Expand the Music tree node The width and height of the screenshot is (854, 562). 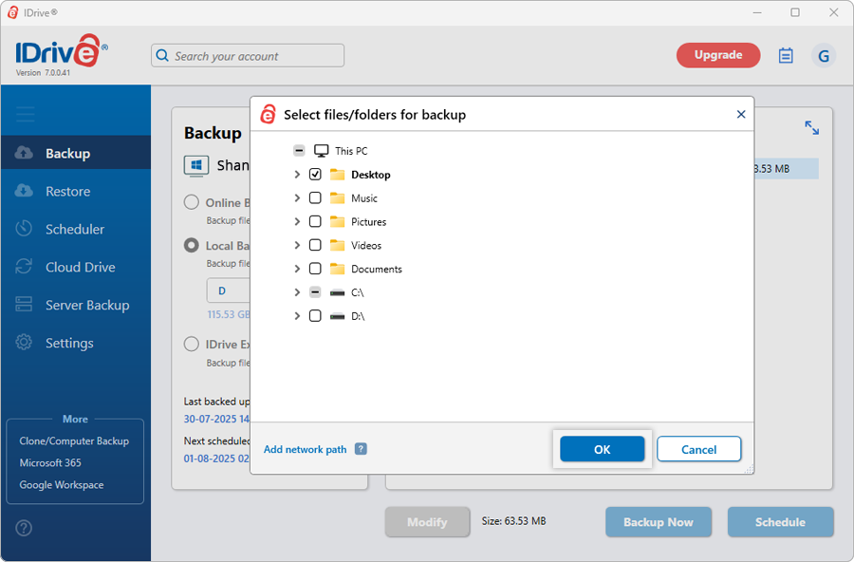click(x=297, y=197)
